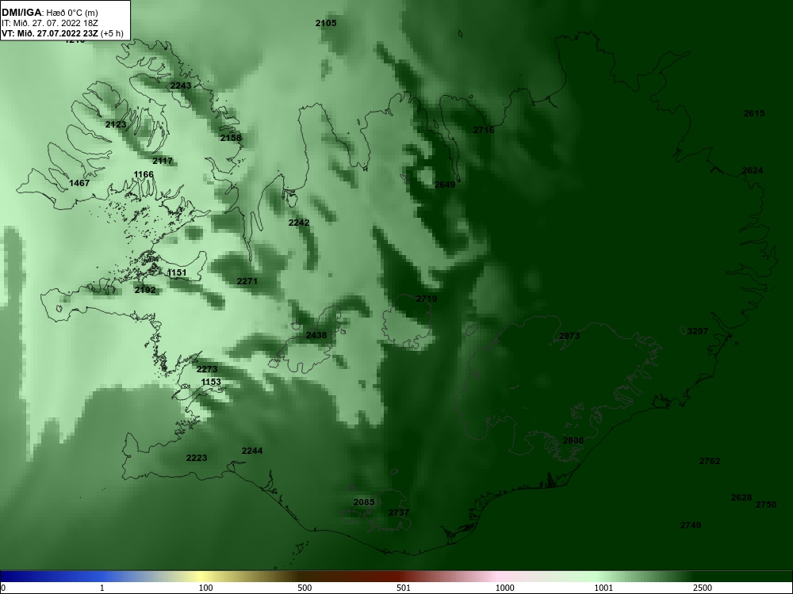Click the map value 2123
Image resolution: width=793 pixels, height=594 pixels.
tap(116, 124)
